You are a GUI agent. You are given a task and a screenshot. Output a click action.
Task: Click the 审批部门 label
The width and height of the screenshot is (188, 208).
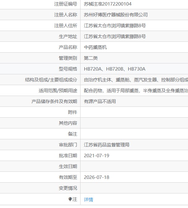coord(68,145)
